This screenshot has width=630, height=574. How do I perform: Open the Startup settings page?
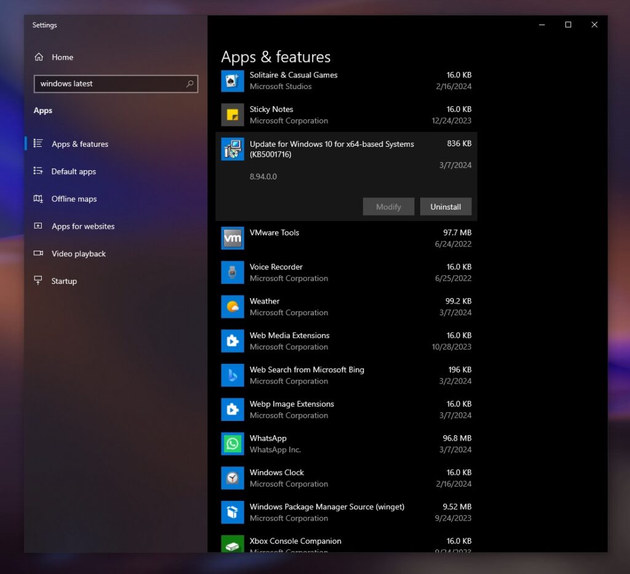pos(64,281)
